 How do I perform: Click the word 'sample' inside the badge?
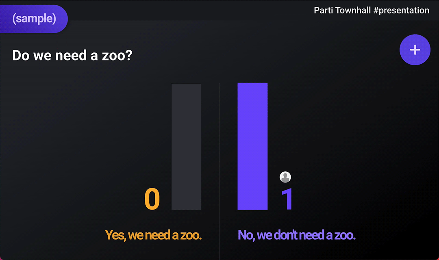[34, 19]
